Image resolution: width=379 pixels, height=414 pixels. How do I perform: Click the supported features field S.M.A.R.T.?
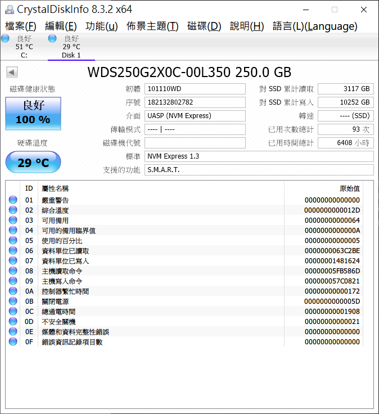click(259, 170)
